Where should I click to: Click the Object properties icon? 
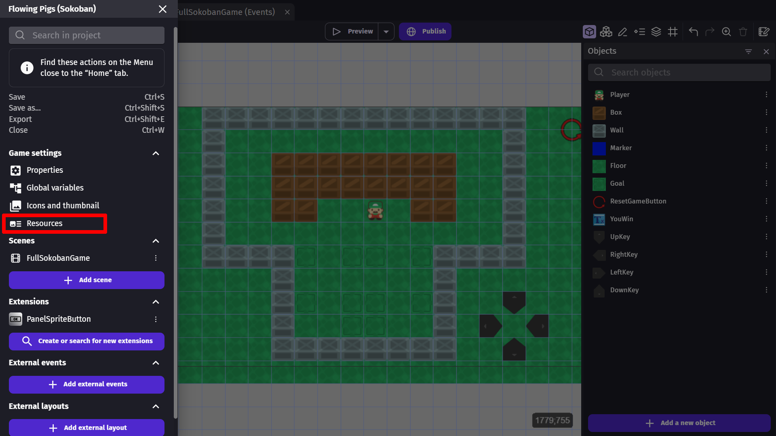pyautogui.click(x=590, y=31)
